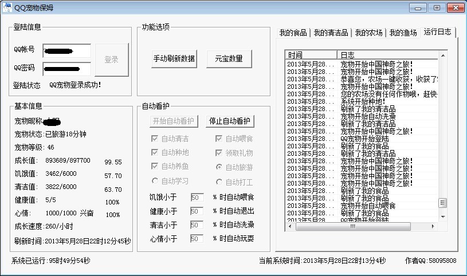This screenshot has width=467, height=276.
Task: Close the QQ宠物保姆 window
Action: coord(456,8)
